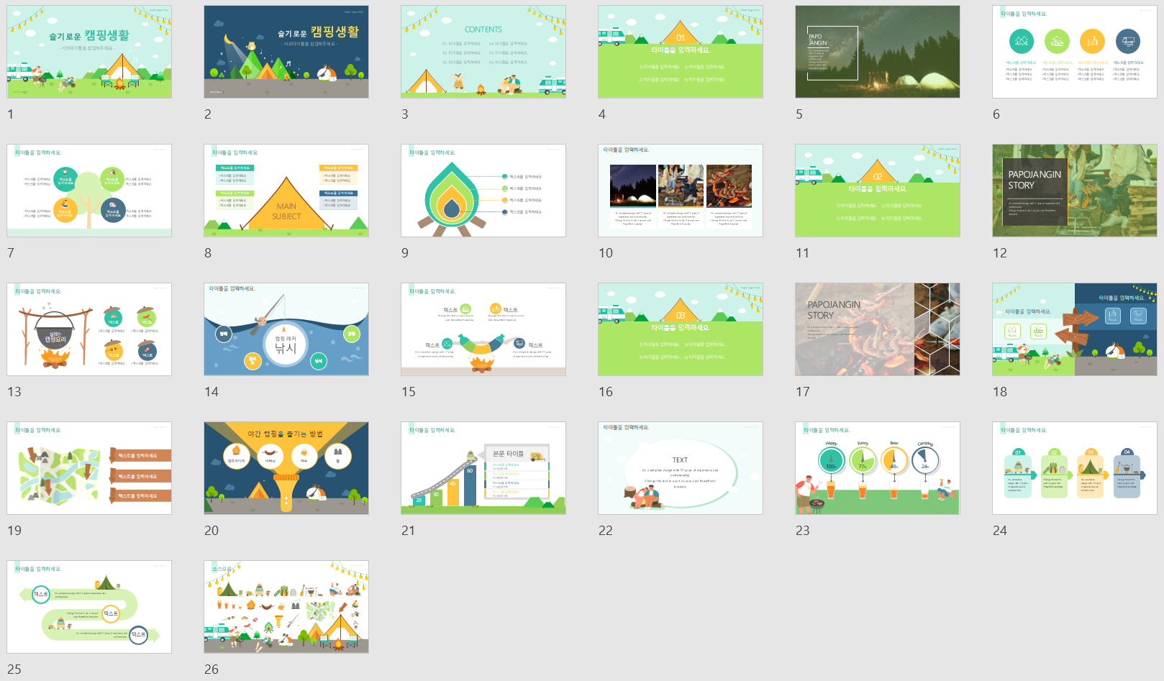Click the slide number "18" label
Screen dimensions: 1164x681
pyautogui.click(x=1000, y=392)
